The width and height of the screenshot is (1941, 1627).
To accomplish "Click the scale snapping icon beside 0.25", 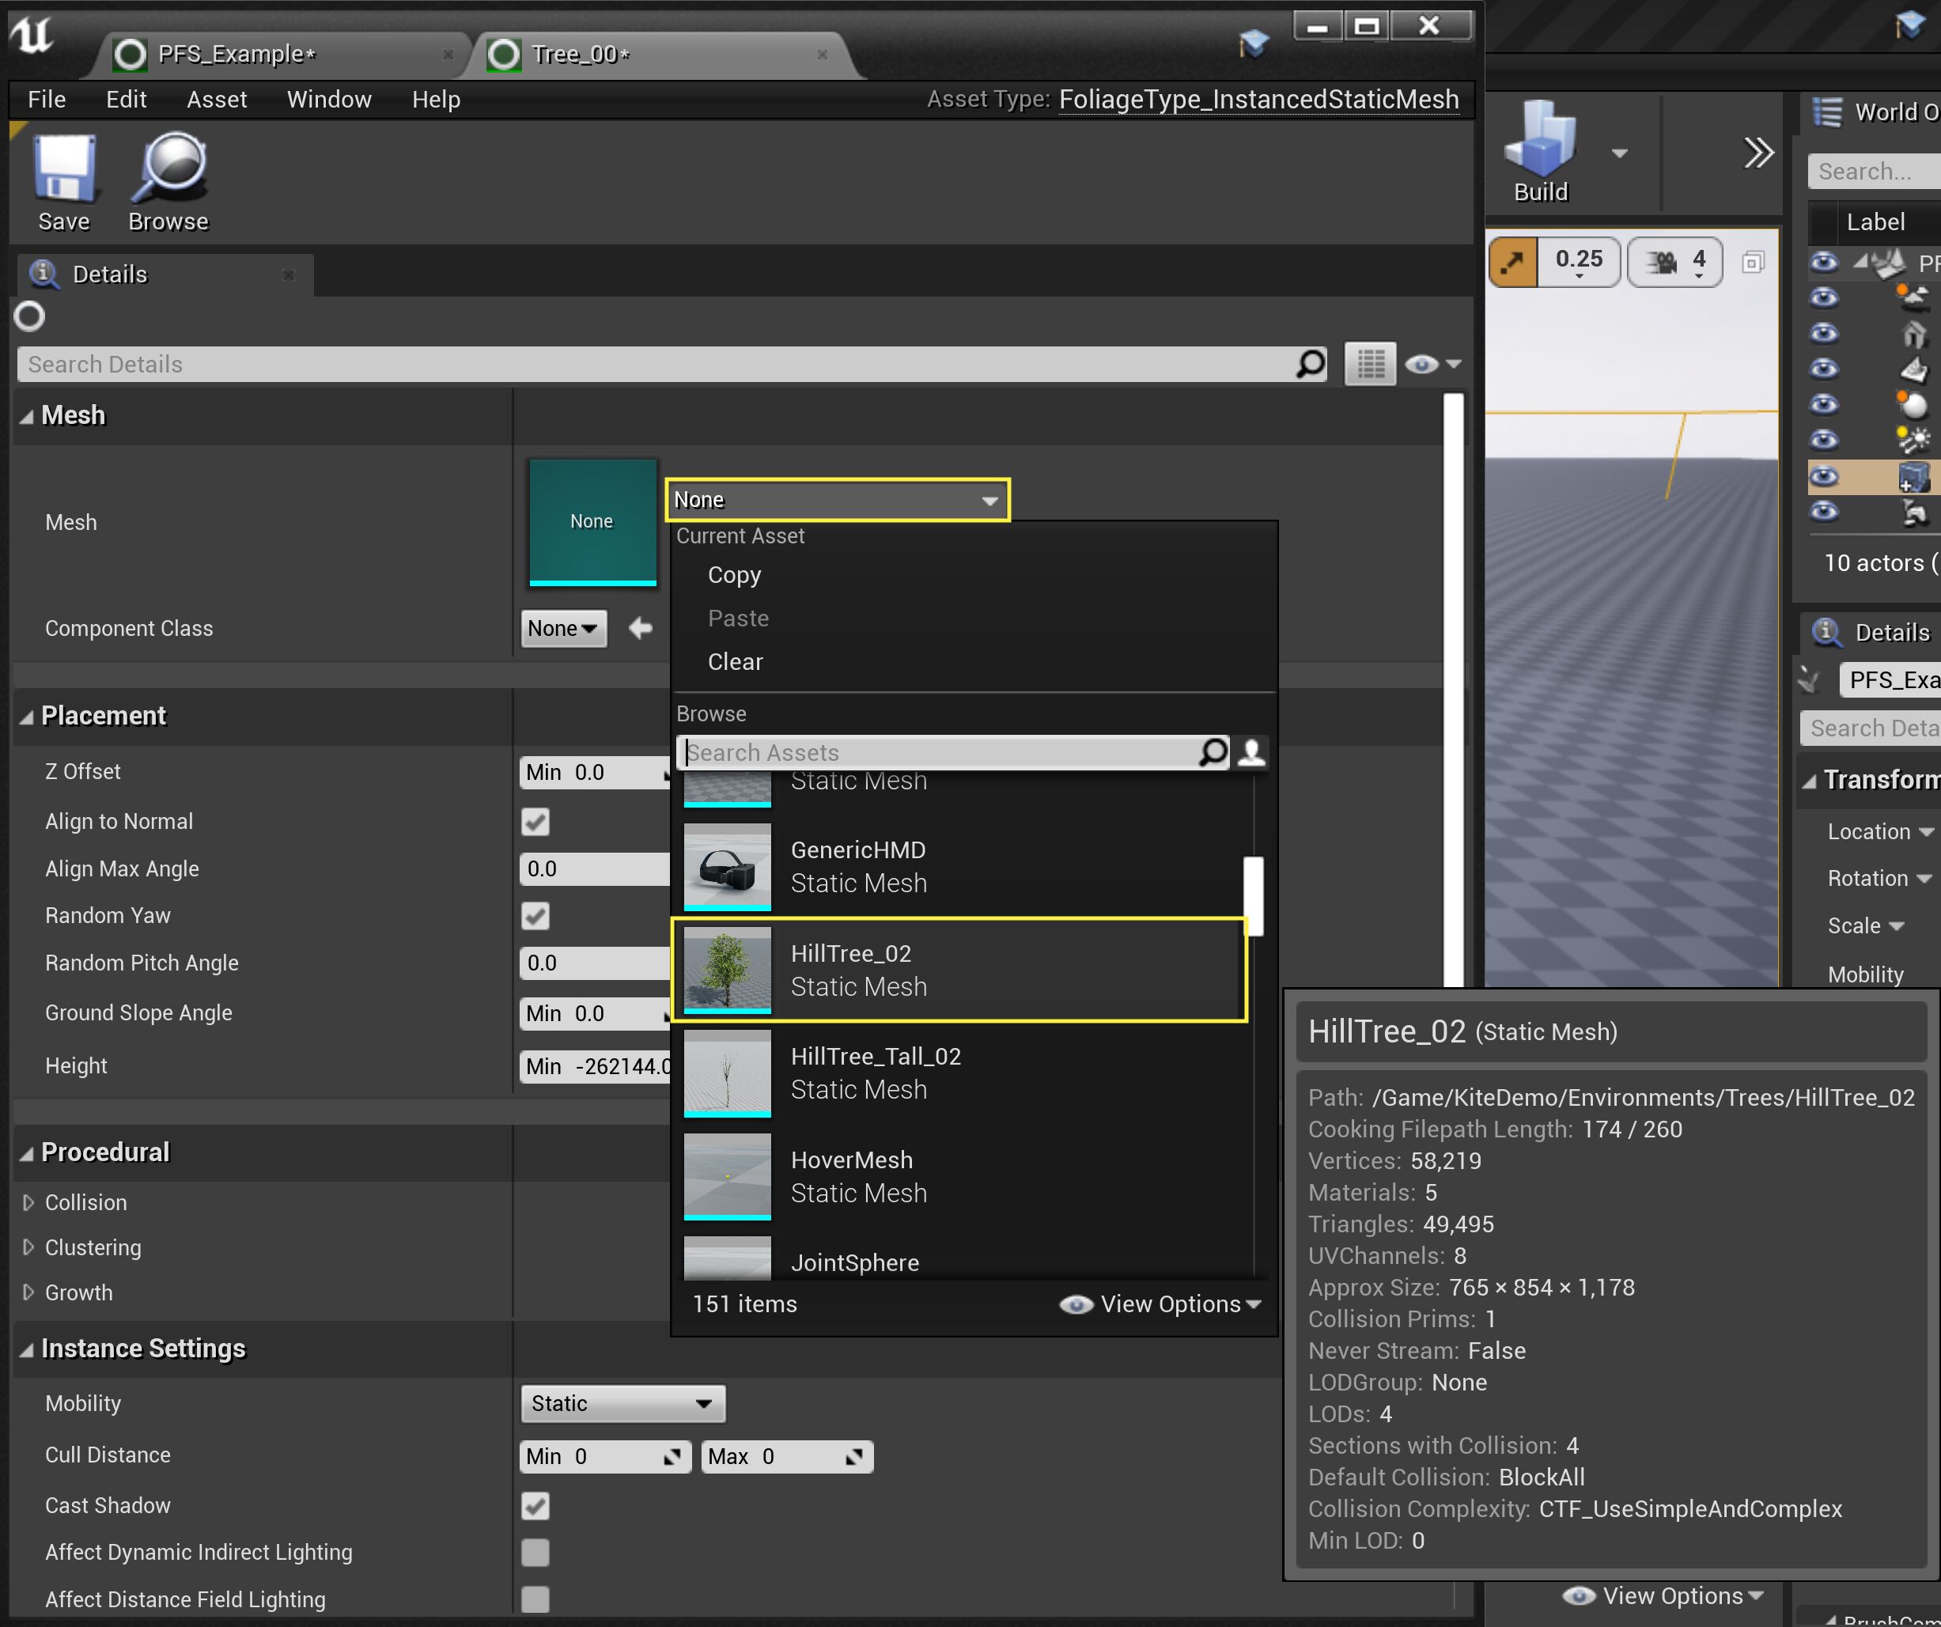I will tap(1513, 263).
